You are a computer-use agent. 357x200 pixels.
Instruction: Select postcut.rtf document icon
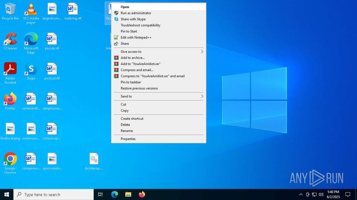point(52,72)
